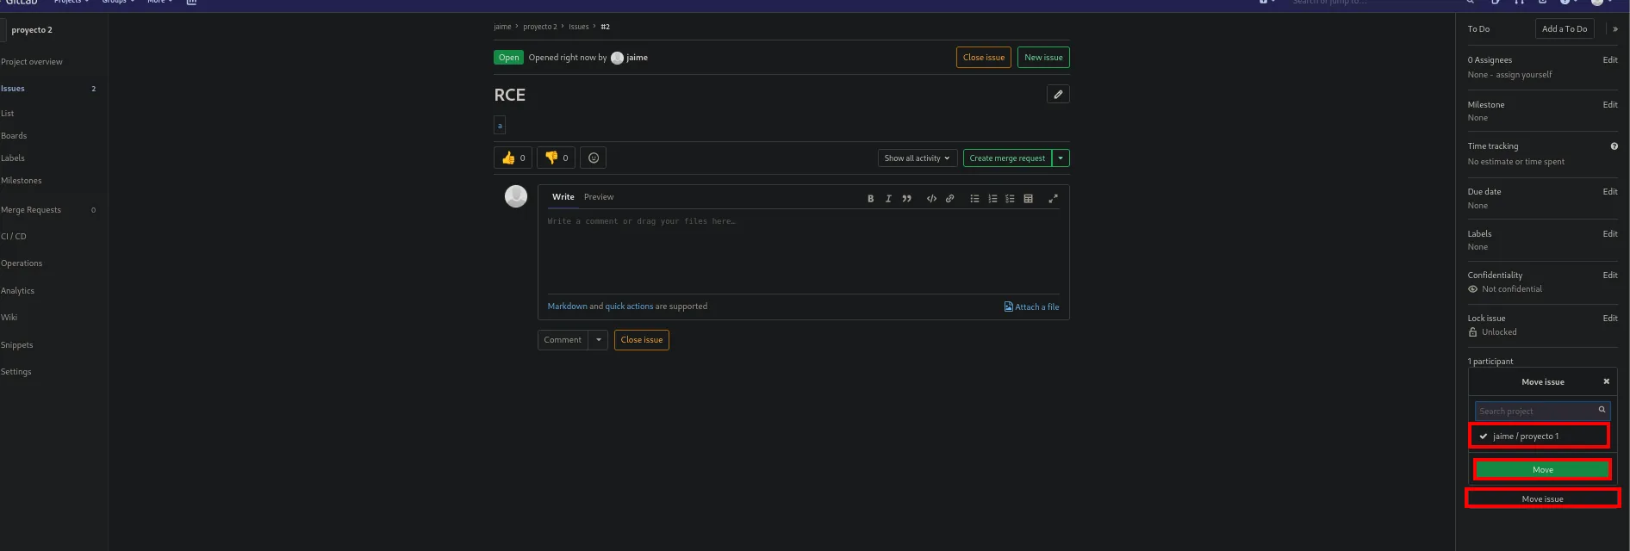Open Show all activity dropdown
The width and height of the screenshot is (1630, 551).
point(918,158)
